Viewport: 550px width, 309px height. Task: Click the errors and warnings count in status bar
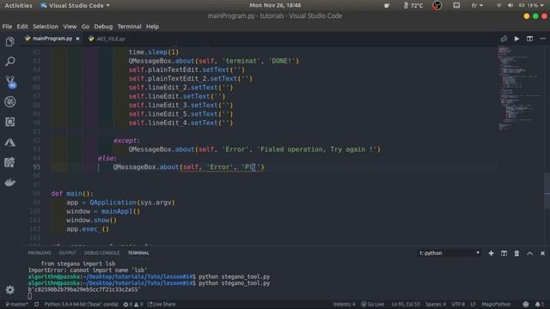coord(133,304)
